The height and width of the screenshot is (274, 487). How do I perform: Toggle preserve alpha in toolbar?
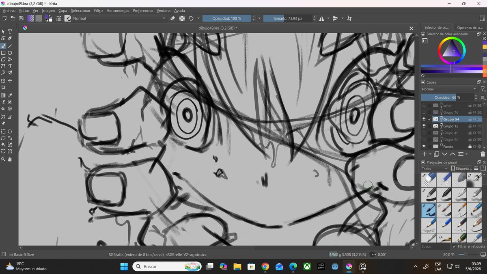[x=182, y=18]
